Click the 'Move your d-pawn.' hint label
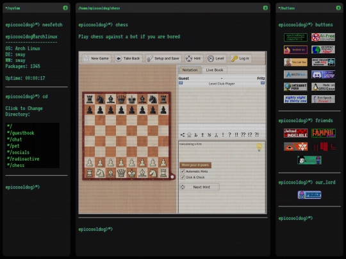Viewport: 346px width, 259px height. click(x=195, y=165)
